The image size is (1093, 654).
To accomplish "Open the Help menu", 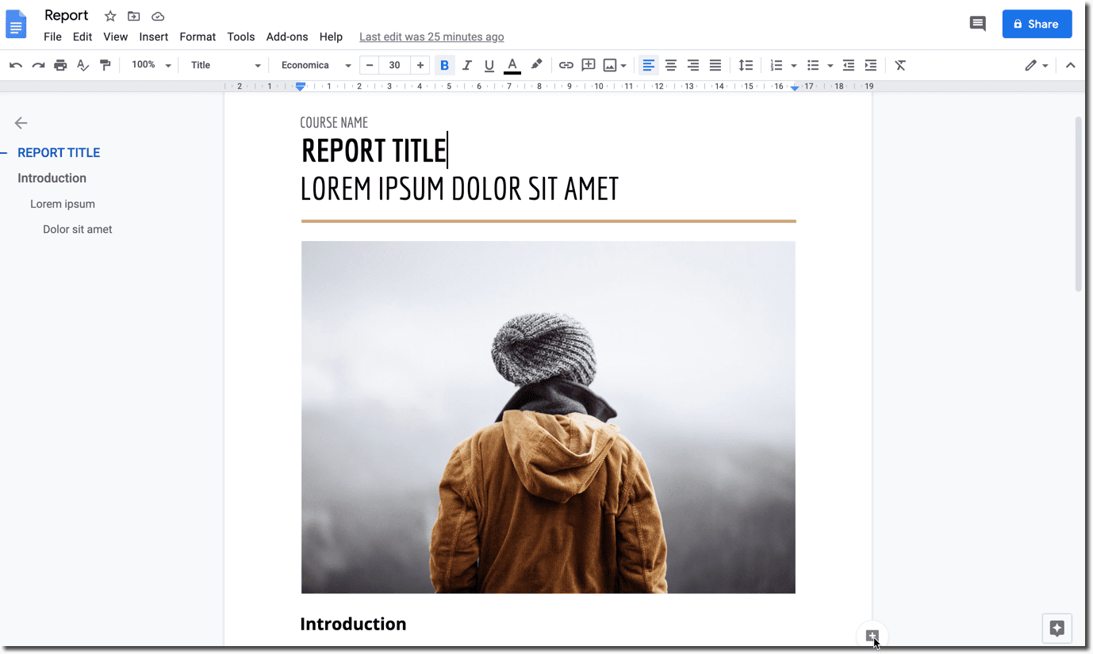I will (x=331, y=36).
